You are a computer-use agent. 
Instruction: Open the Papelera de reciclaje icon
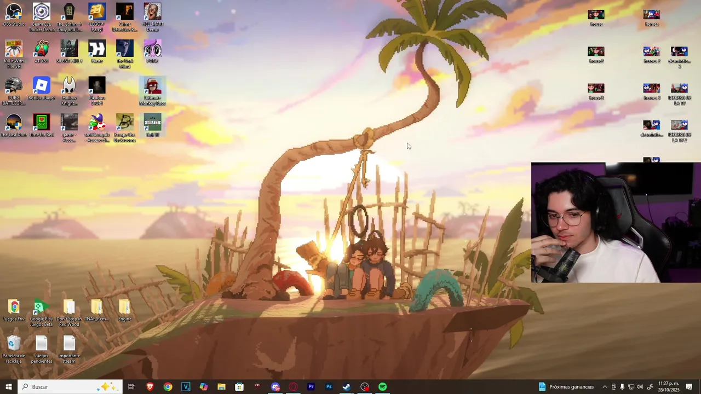point(14,350)
